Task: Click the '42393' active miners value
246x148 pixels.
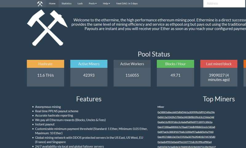Action: coord(89,75)
